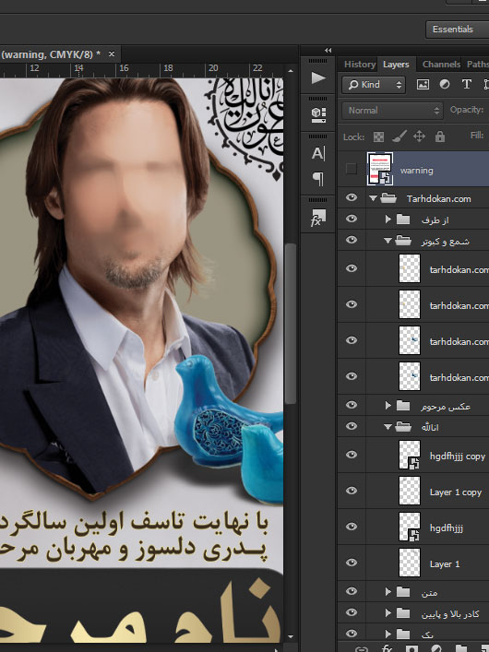Image resolution: width=489 pixels, height=652 pixels.
Task: Collapse panels with the double-arrow icon
Action: click(x=328, y=51)
